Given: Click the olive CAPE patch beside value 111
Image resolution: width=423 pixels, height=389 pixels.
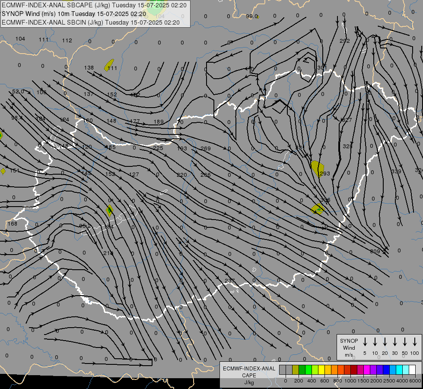Looking at the screenshot, I should [109, 65].
